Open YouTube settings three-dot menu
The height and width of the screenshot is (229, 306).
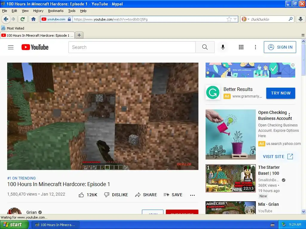click(255, 47)
